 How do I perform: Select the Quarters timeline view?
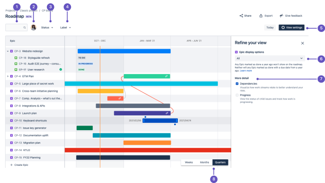220,162
